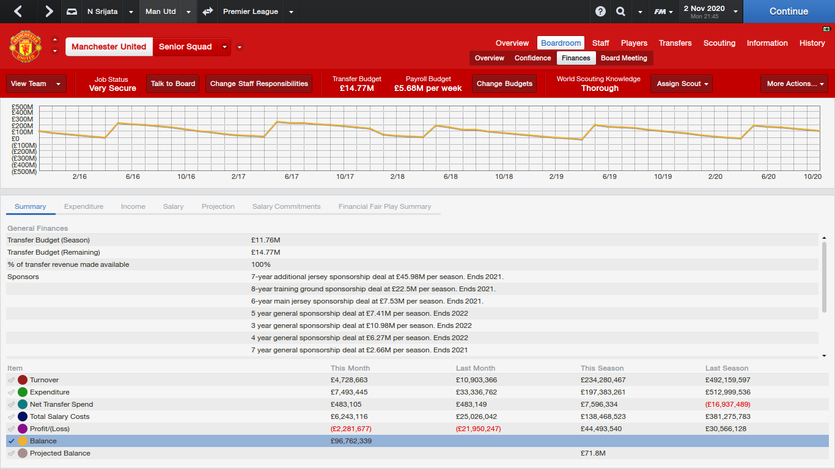Toggle the Turnover graph line checkmark
Image resolution: width=835 pixels, height=469 pixels.
click(12, 380)
